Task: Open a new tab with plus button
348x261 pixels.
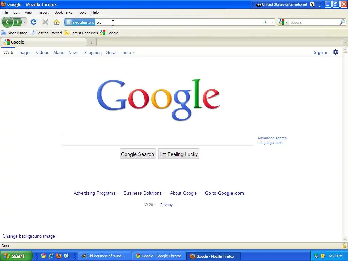Action: (91, 42)
